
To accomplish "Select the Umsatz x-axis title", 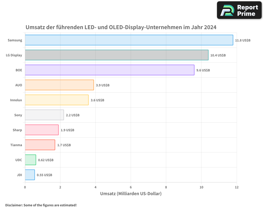I will pyautogui.click(x=131, y=194).
